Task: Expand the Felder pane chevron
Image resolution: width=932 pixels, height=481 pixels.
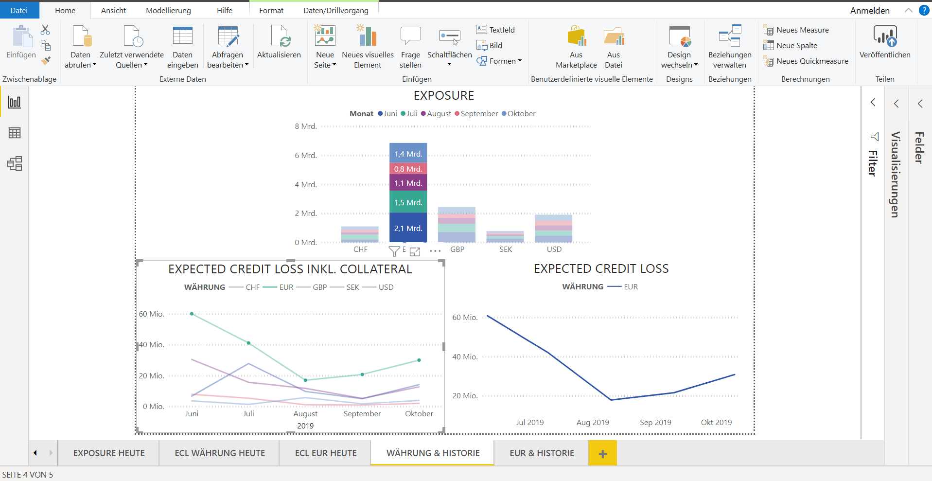Action: pyautogui.click(x=920, y=103)
